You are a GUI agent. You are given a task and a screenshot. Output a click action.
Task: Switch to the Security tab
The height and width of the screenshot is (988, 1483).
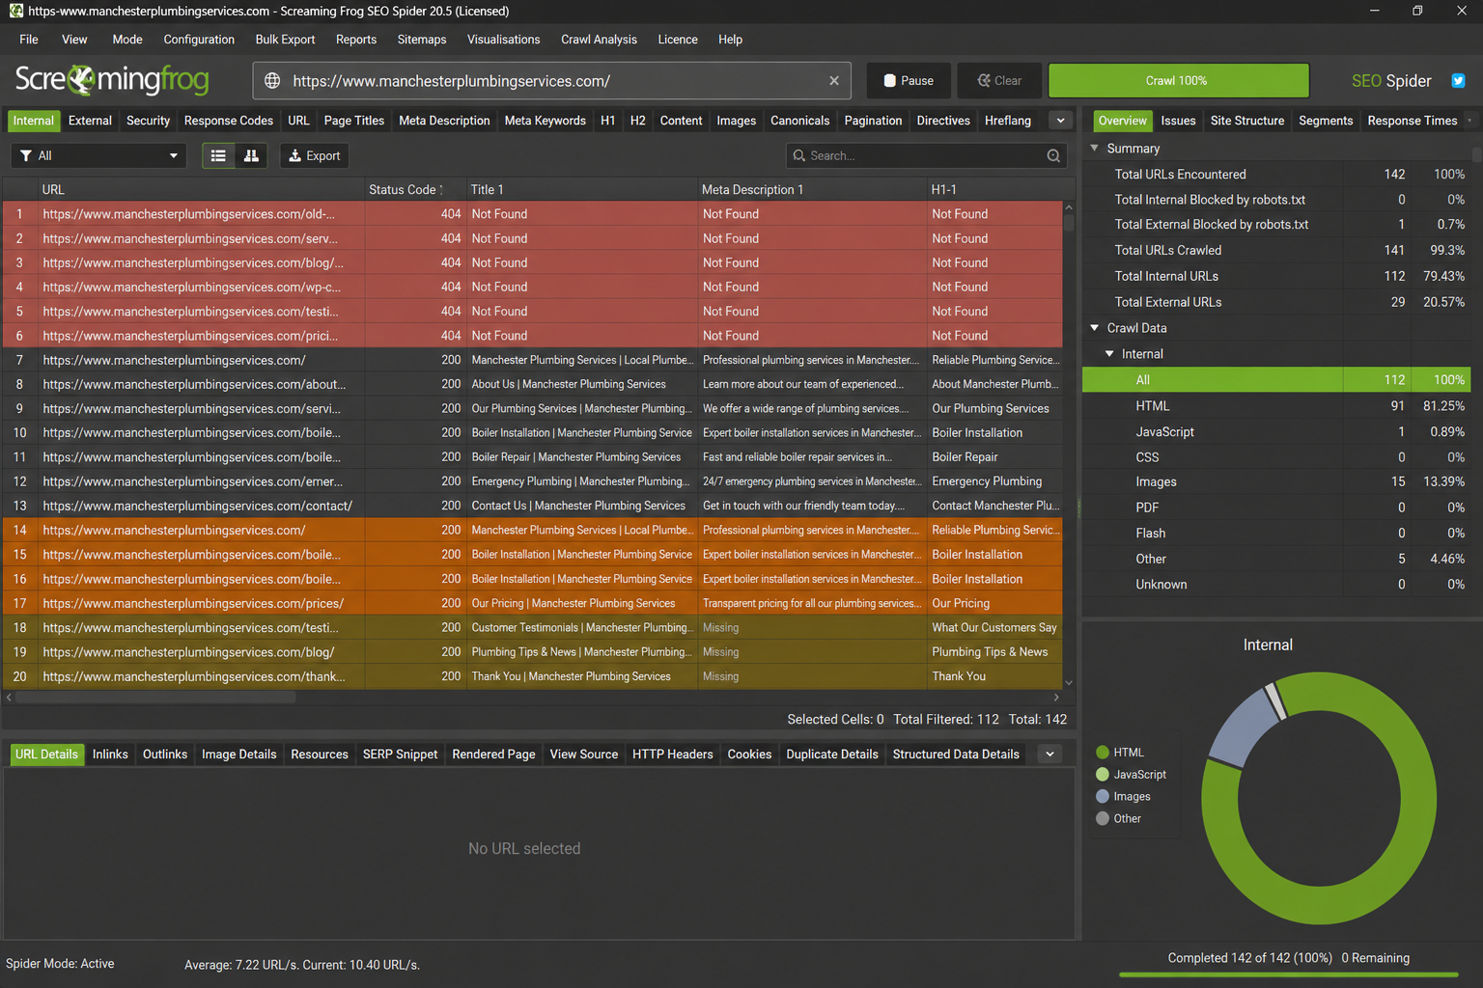point(148,121)
